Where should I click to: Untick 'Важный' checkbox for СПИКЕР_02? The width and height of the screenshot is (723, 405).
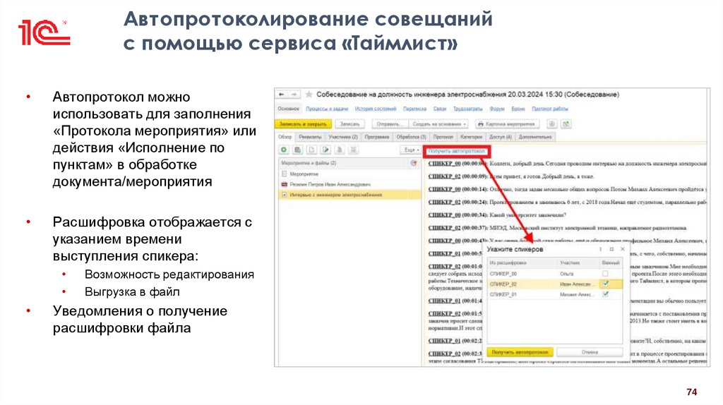[x=605, y=284]
